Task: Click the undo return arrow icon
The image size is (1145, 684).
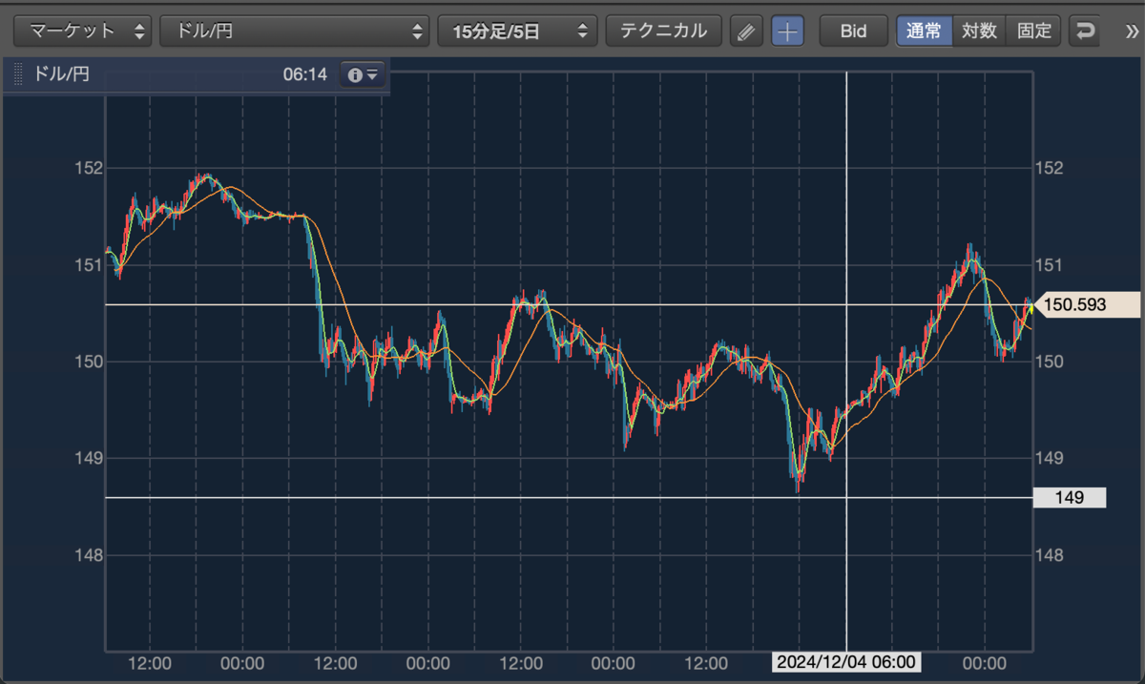Action: [1085, 31]
